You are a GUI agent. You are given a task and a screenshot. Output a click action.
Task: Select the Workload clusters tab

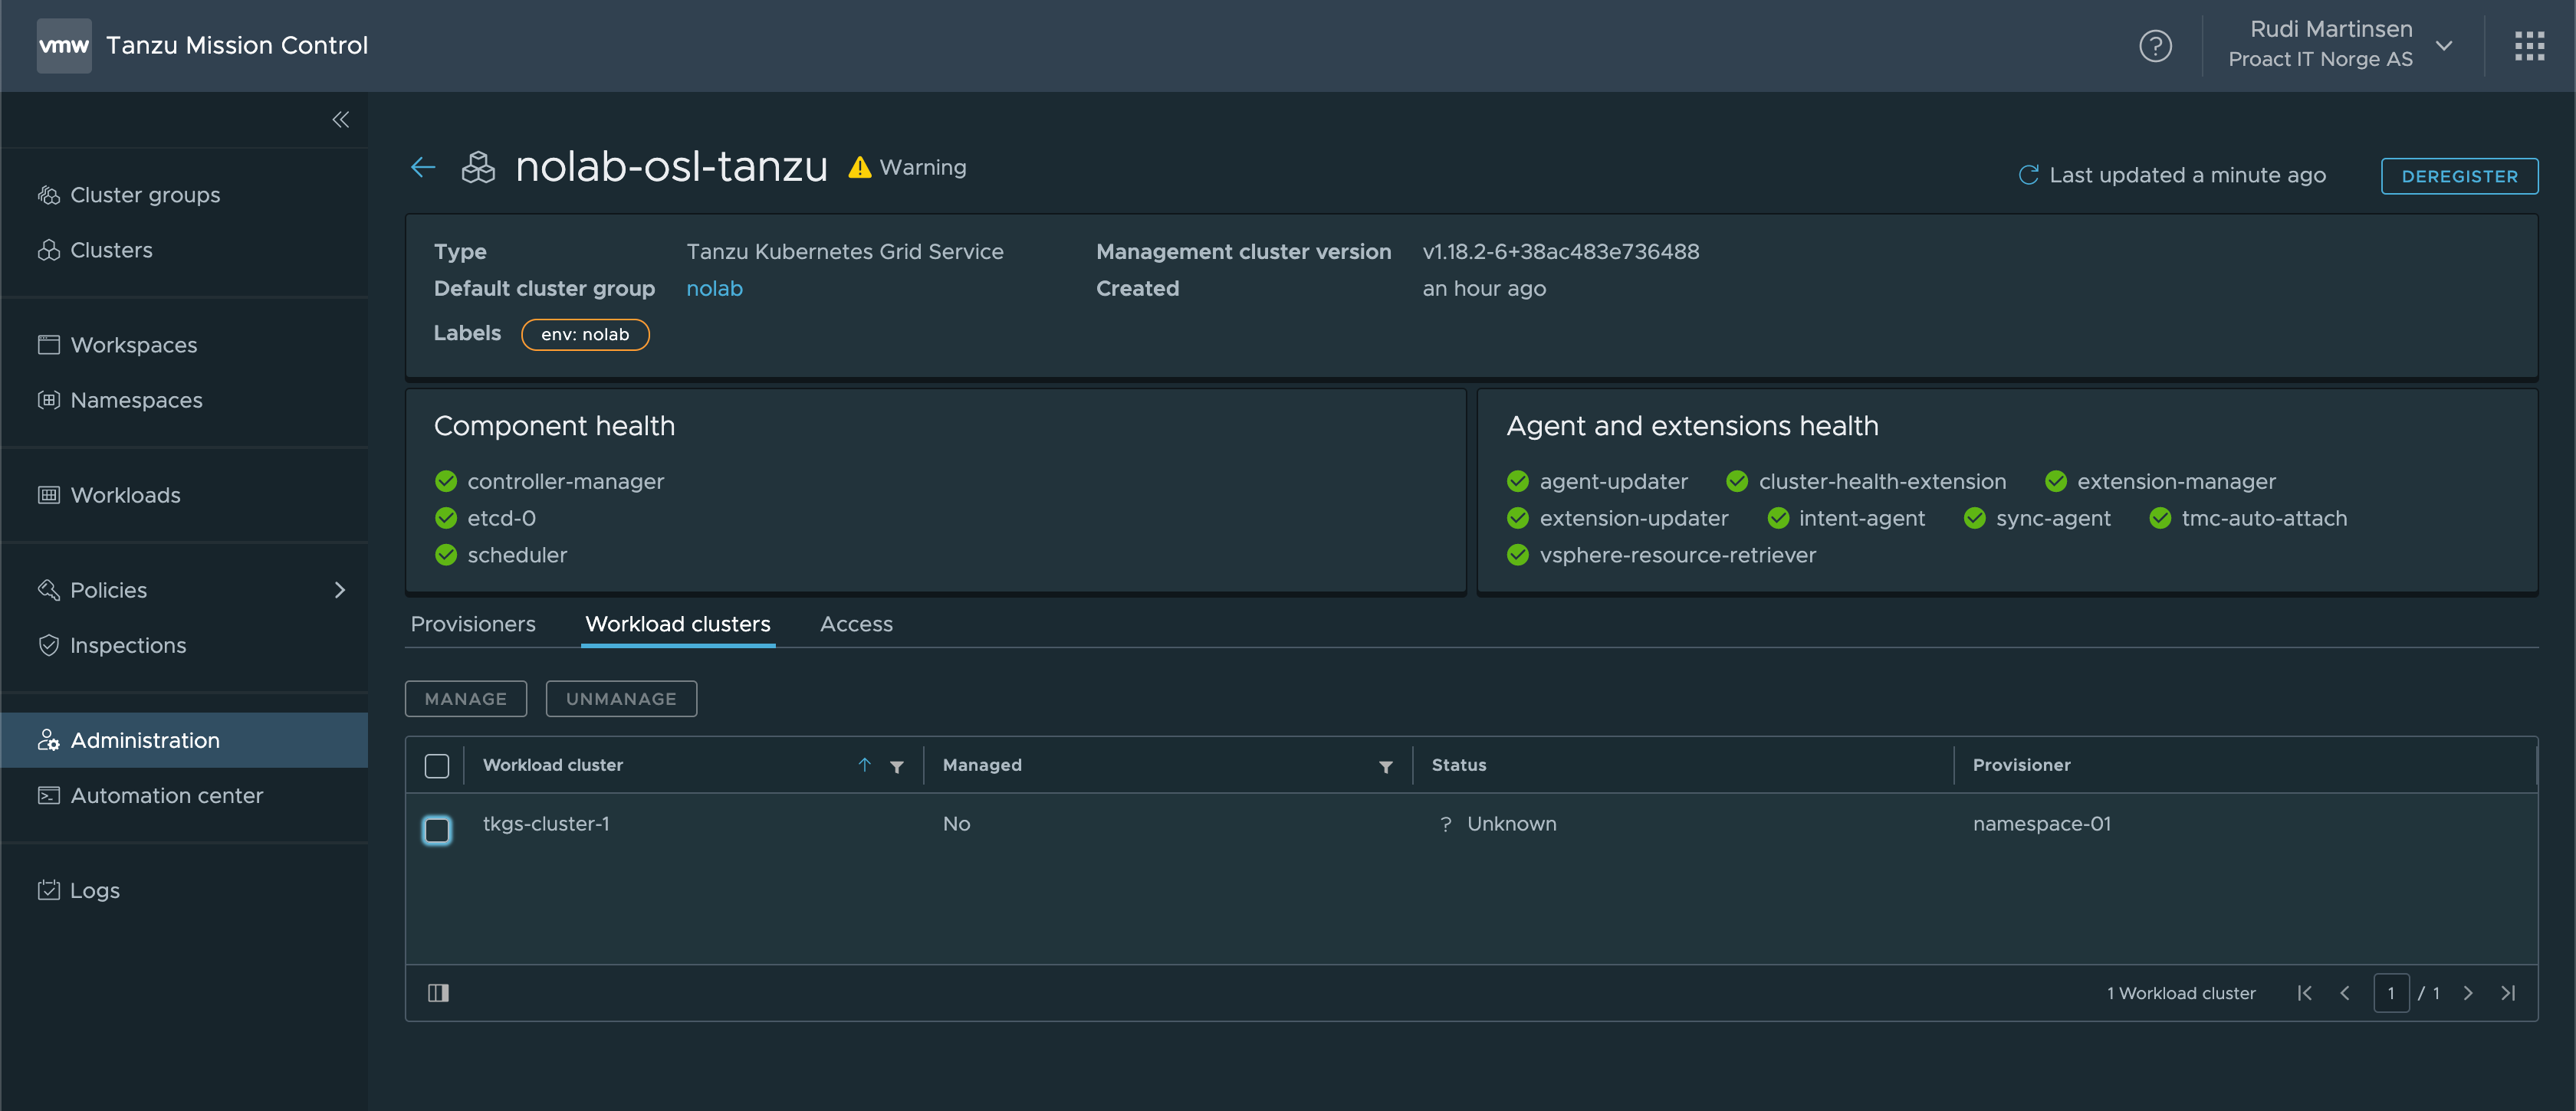pos(678,624)
